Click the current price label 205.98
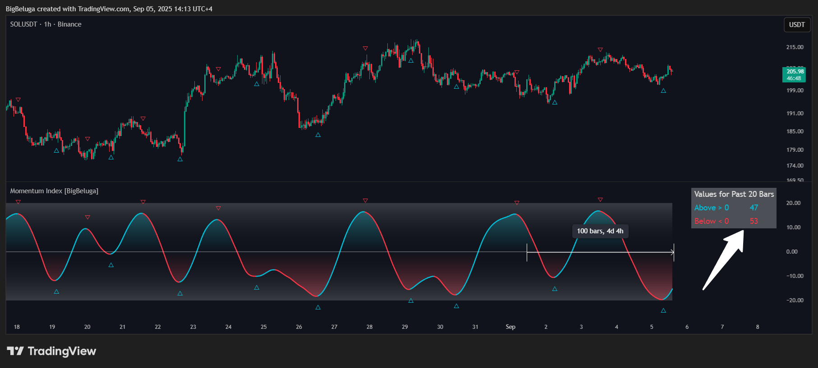The width and height of the screenshot is (818, 368). (795, 71)
